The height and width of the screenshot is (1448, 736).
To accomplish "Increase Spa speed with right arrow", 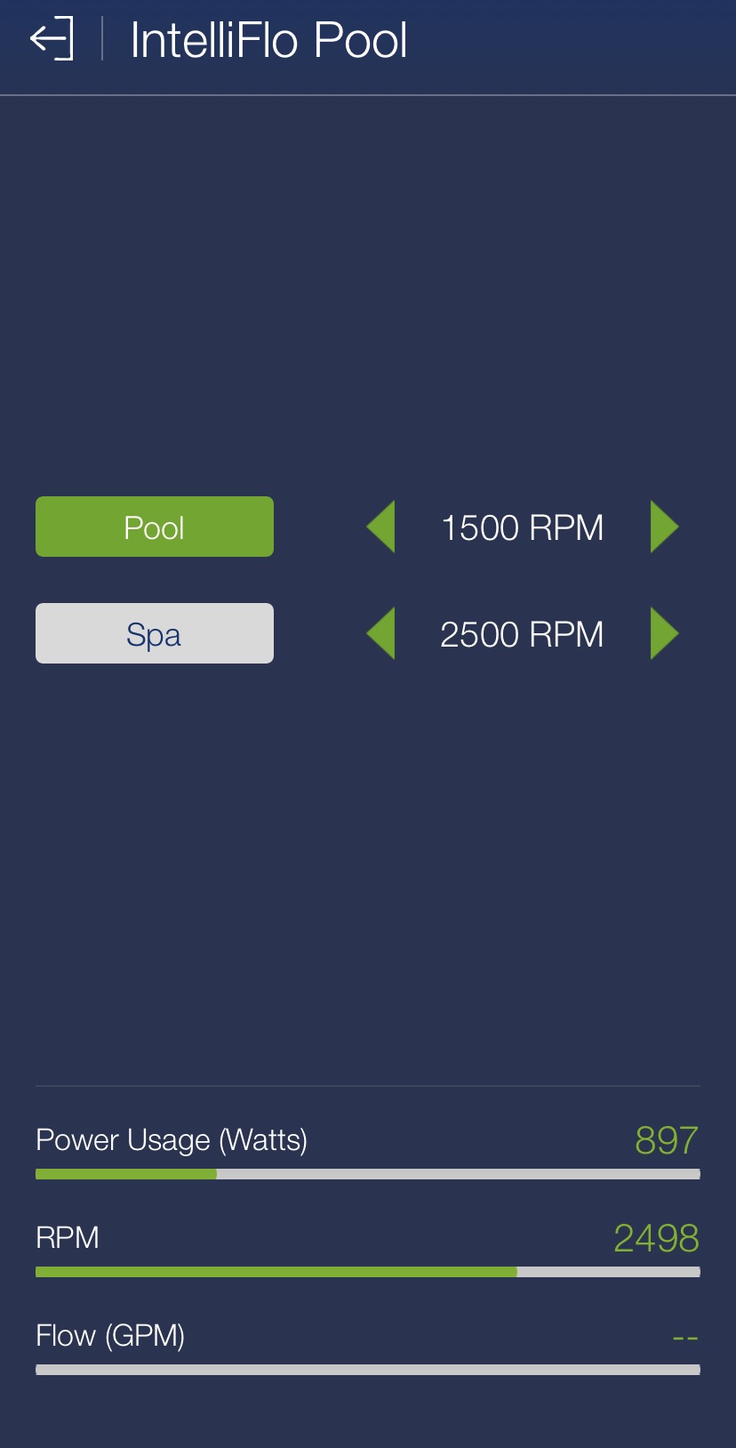I will 665,633.
